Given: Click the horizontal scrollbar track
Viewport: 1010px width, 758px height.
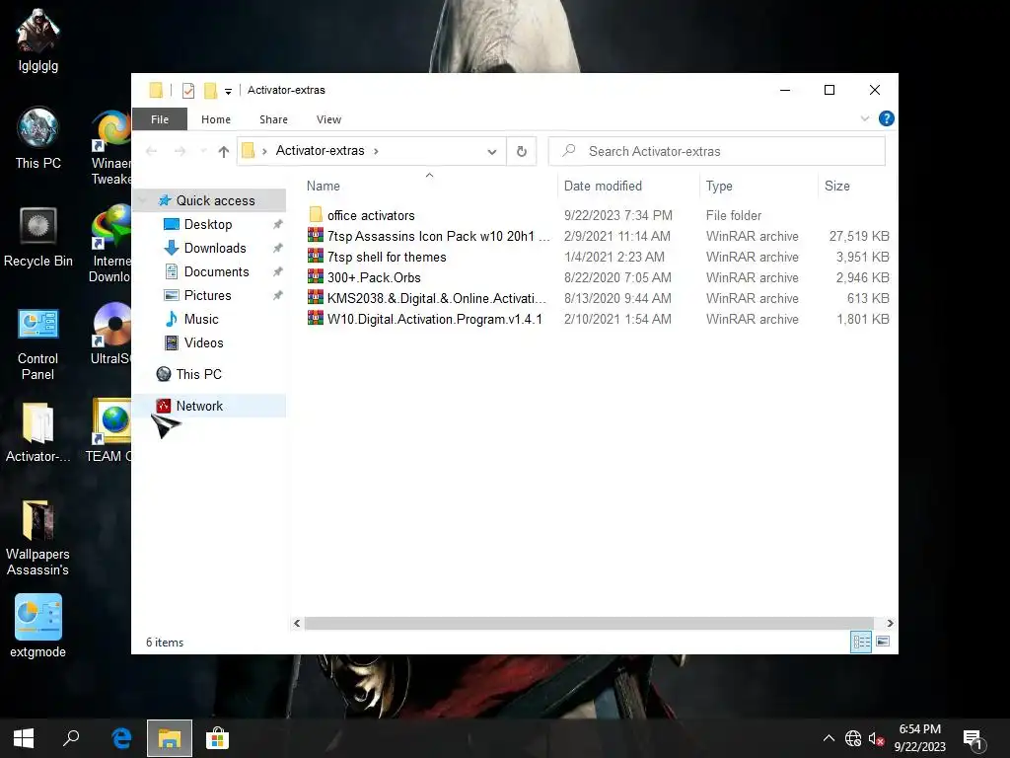Looking at the screenshot, I should coord(589,624).
